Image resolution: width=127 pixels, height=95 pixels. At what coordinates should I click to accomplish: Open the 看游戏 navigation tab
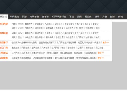[88, 16]
